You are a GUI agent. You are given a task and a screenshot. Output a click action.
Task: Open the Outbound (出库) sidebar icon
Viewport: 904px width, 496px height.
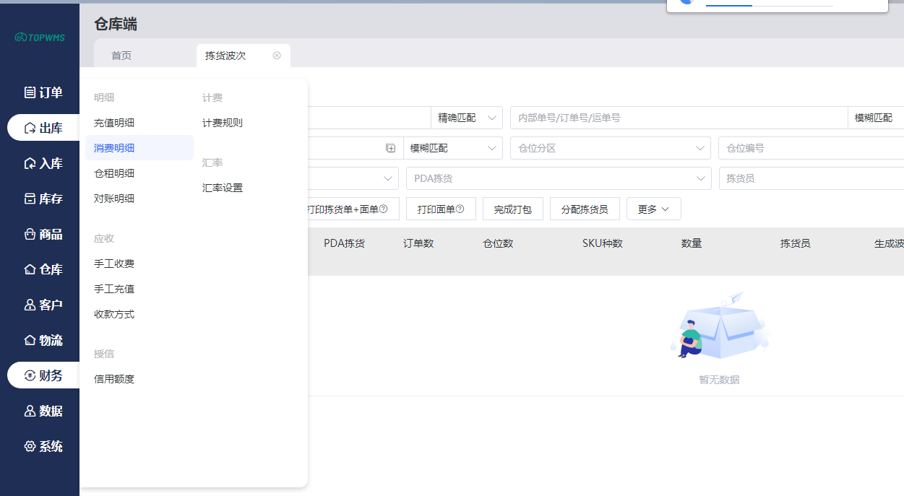point(30,128)
